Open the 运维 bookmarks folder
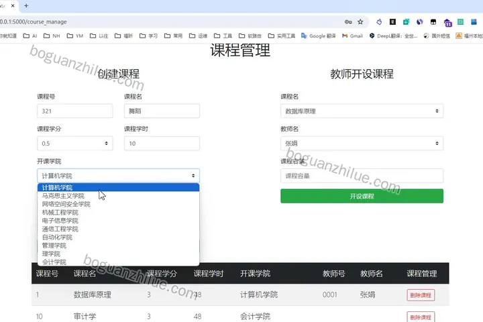Screen dimensions: 483x322 coord(198,36)
